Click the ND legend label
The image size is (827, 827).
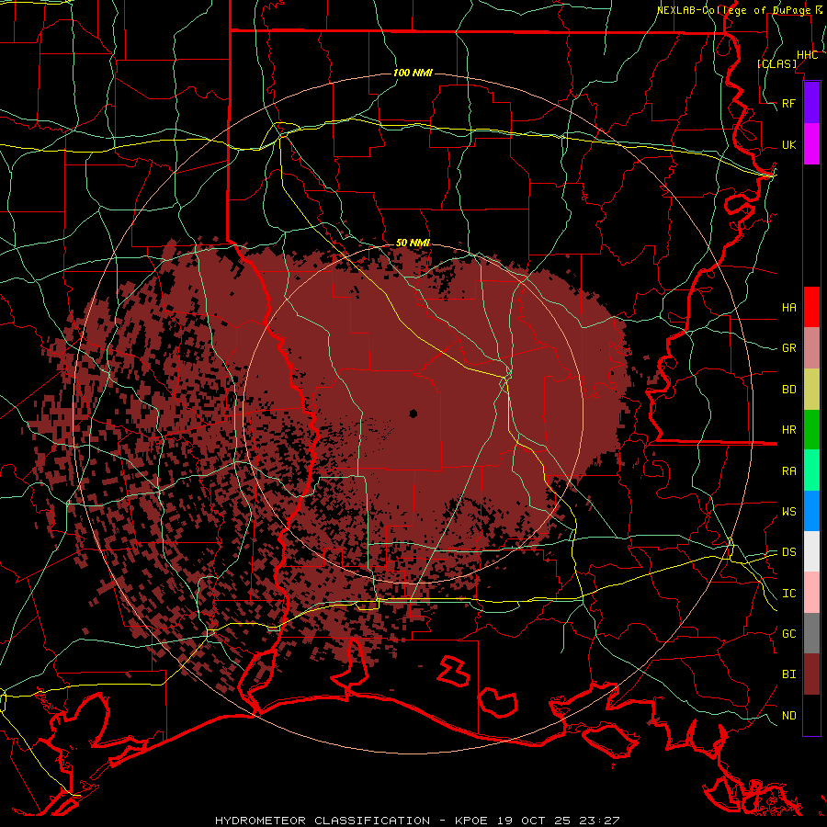pos(789,715)
